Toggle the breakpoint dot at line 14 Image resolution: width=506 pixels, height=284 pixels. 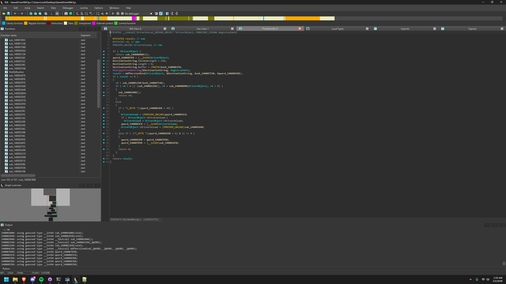pyautogui.click(x=104, y=74)
